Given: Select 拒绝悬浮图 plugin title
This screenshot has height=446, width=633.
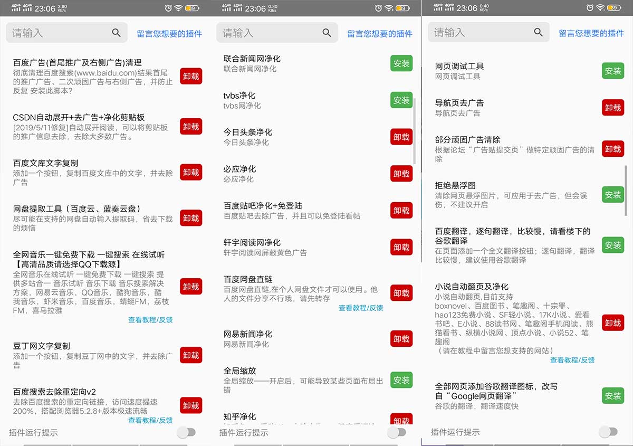Looking at the screenshot, I should (x=455, y=185).
